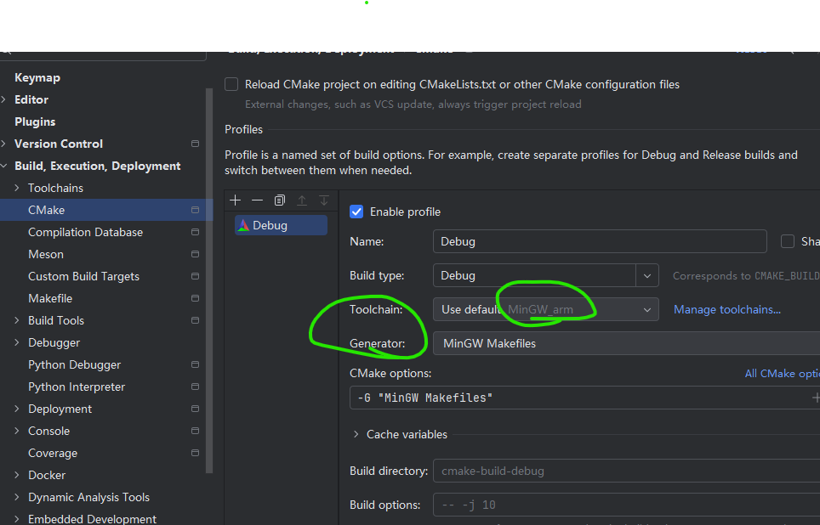Select Python Interpreter settings
Viewport: 820px width, 525px height.
77,387
